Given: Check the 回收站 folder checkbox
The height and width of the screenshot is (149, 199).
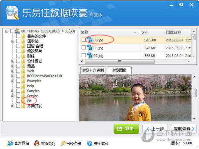Looking at the screenshot, I should pos(18,41).
